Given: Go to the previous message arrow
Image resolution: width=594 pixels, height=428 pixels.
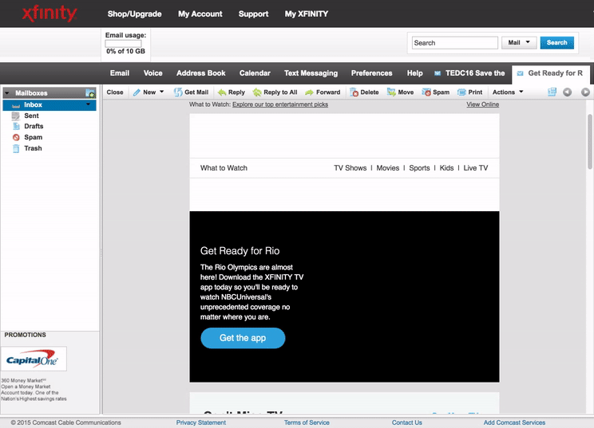Looking at the screenshot, I should click(x=568, y=92).
